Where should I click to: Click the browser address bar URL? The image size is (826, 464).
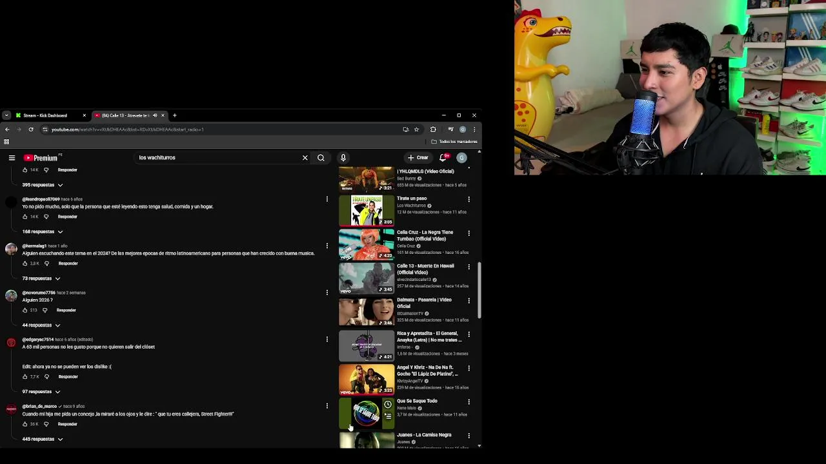pyautogui.click(x=128, y=130)
